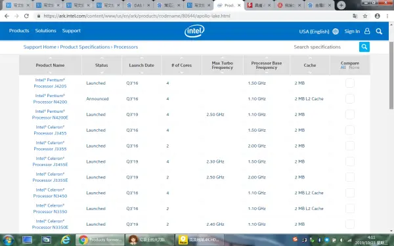This screenshot has height=246, width=394.
Task: Switch to the DAS browser tab
Action: [138, 5]
